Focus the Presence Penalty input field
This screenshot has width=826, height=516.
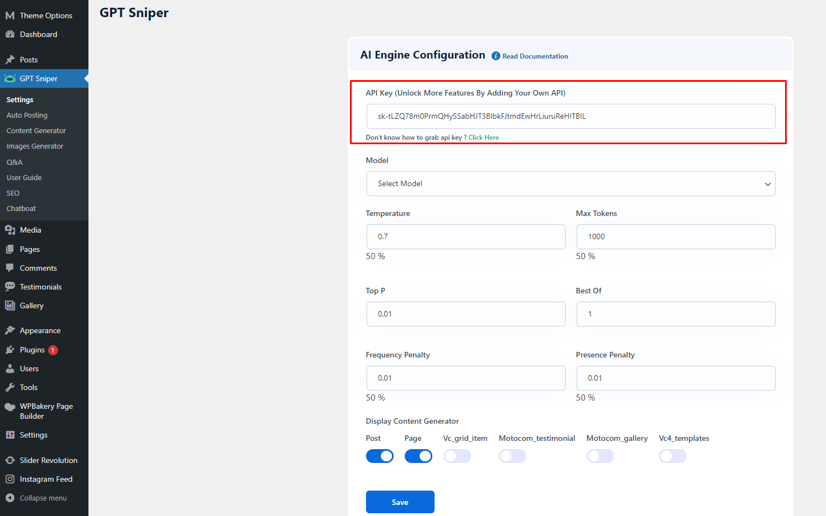676,378
